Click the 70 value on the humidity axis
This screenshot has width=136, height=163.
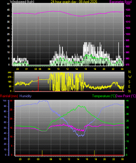(5, 117)
